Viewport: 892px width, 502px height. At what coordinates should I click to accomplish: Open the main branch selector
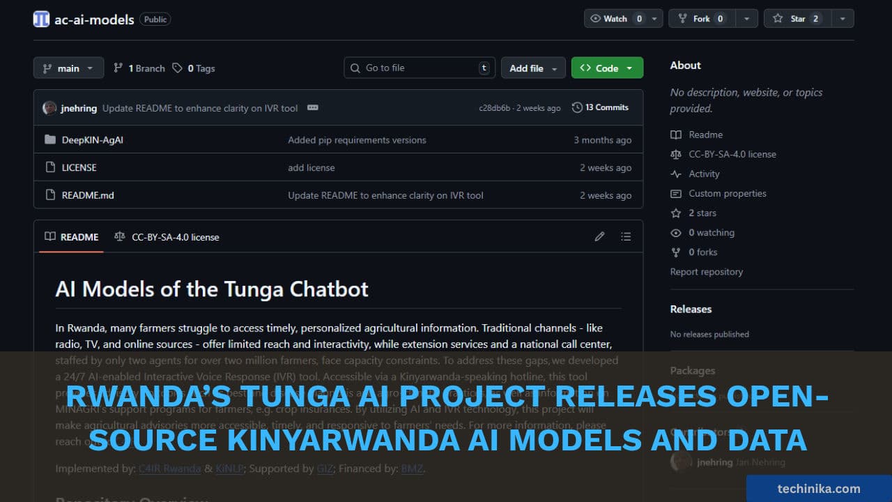(x=68, y=68)
